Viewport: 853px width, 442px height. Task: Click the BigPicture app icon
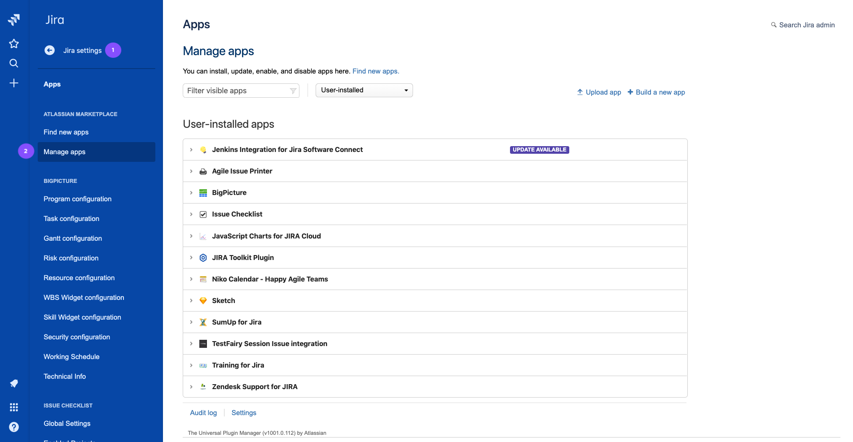click(x=203, y=193)
